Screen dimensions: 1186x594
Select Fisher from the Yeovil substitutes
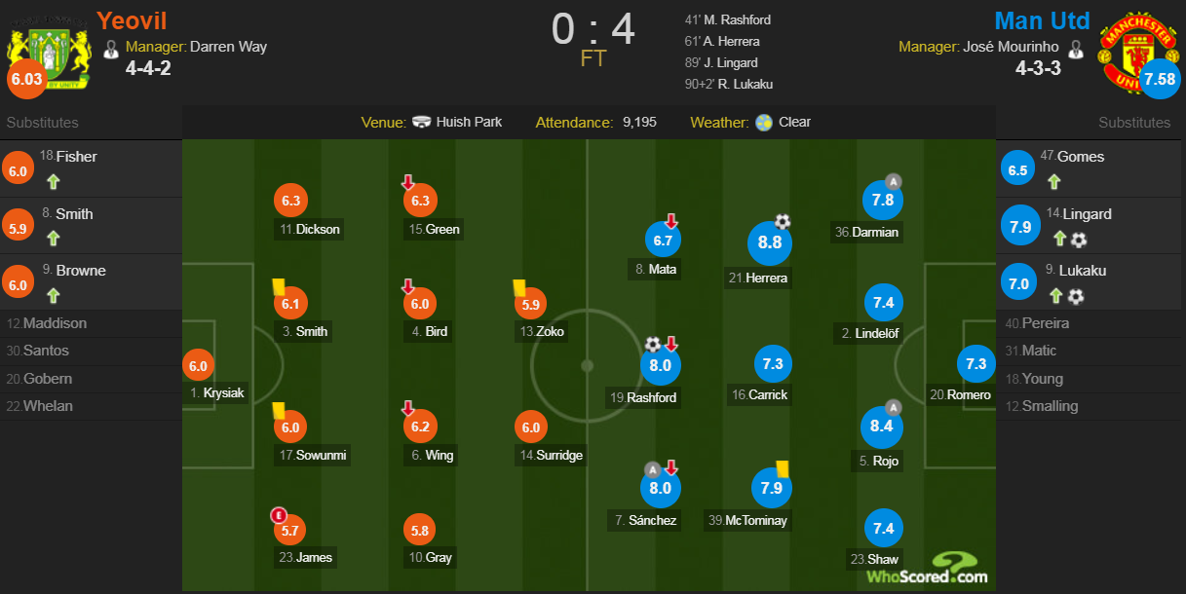76,157
